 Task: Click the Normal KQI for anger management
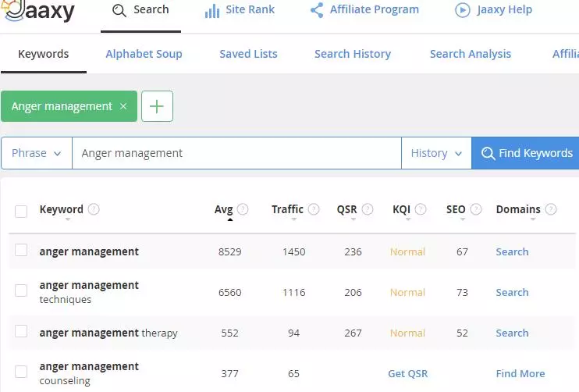tap(407, 252)
